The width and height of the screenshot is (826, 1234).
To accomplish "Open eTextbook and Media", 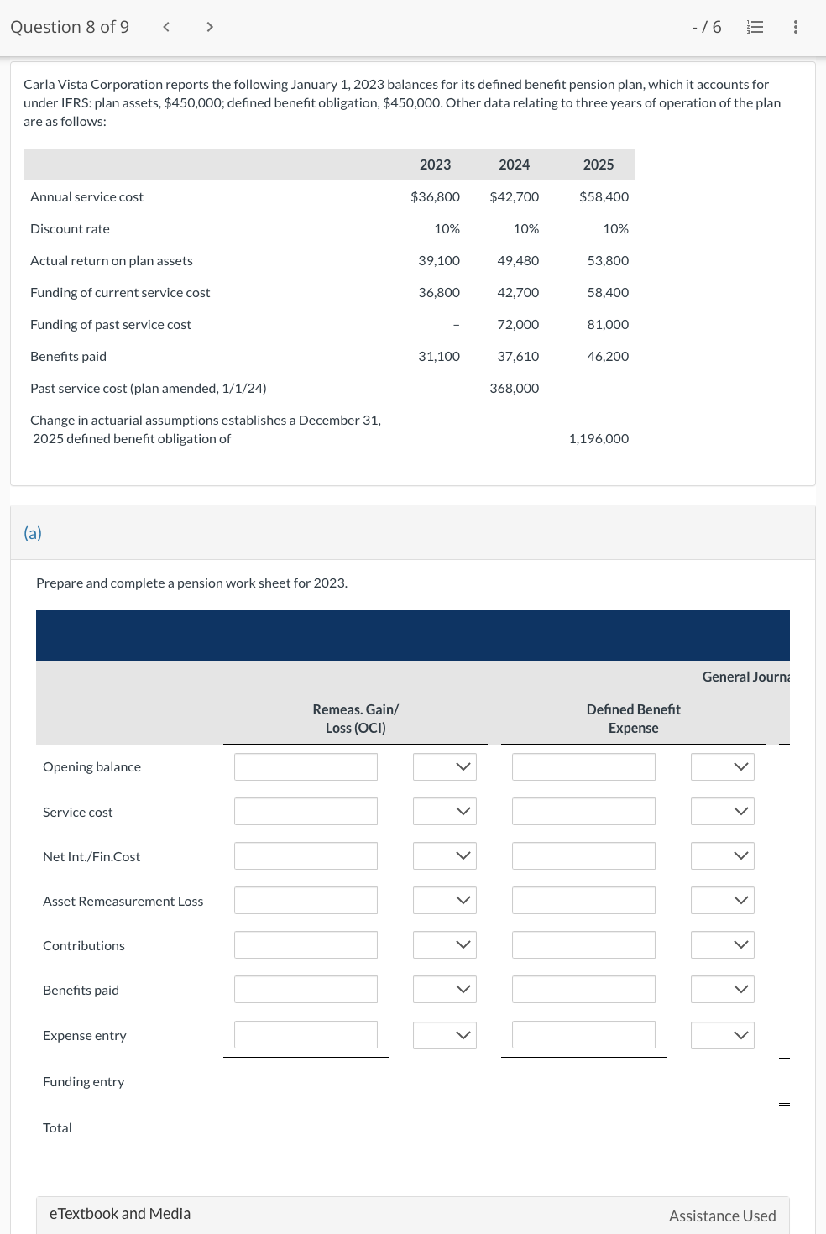I will [119, 1213].
